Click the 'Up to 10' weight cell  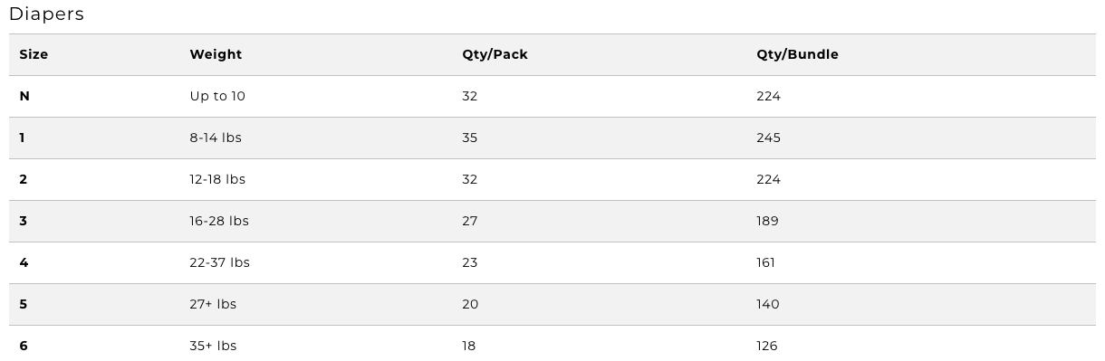click(217, 96)
